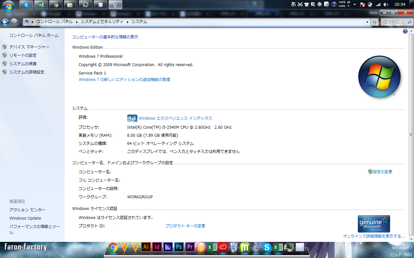Open the recent pages dropdown next to forward button

click(20, 22)
